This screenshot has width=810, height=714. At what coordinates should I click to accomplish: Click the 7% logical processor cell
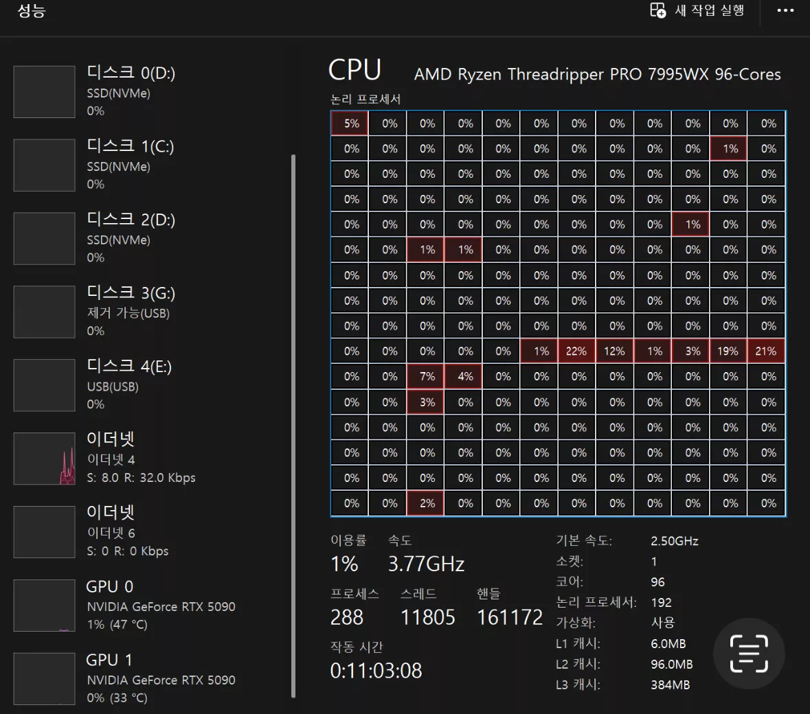tap(426, 376)
